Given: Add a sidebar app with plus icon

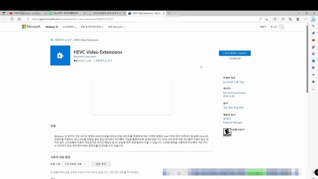Looking at the screenshot, I should (x=314, y=89).
